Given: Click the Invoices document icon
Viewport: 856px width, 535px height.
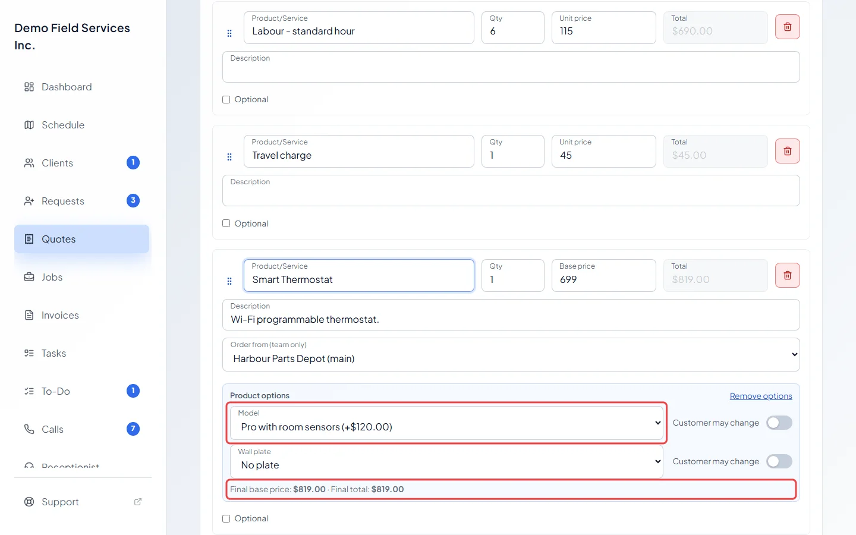Looking at the screenshot, I should click(29, 315).
